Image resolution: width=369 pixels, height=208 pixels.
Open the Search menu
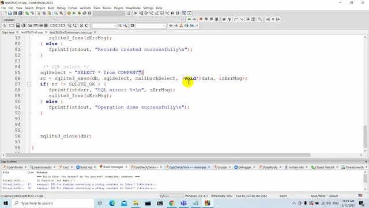[x=29, y=8]
